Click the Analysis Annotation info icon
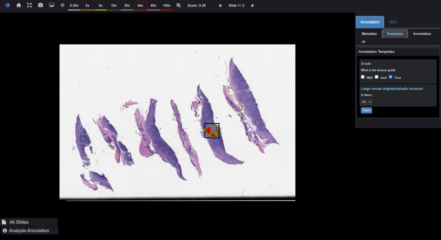The height and width of the screenshot is (240, 441). pos(5,231)
